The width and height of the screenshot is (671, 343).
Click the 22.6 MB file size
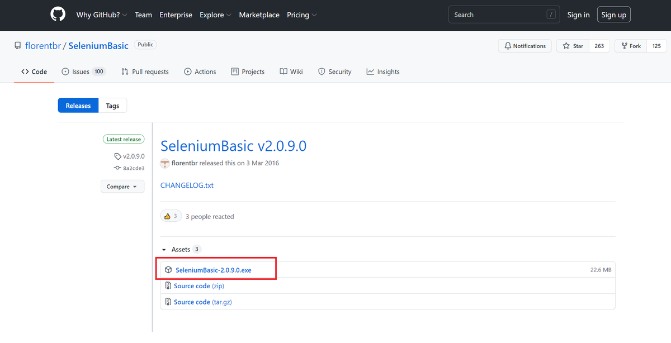click(x=601, y=270)
